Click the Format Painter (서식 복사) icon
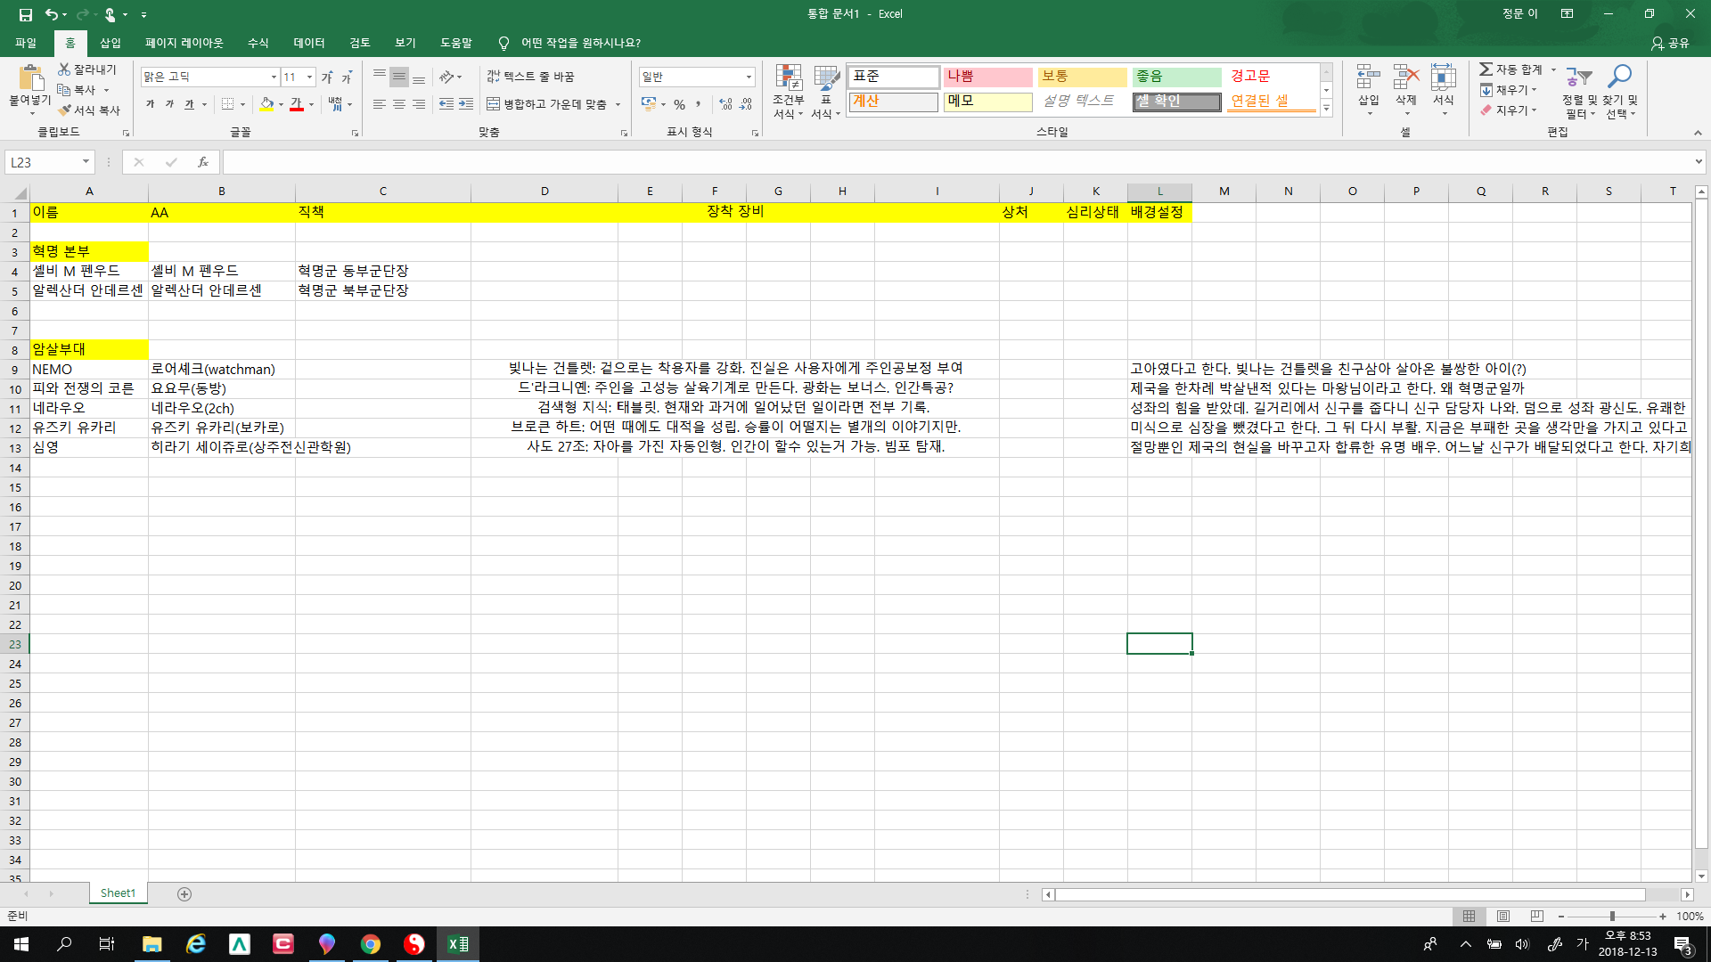This screenshot has height=962, width=1711. pos(65,110)
